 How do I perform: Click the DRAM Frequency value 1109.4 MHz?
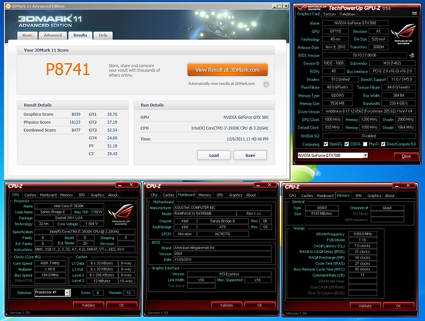[362, 234]
